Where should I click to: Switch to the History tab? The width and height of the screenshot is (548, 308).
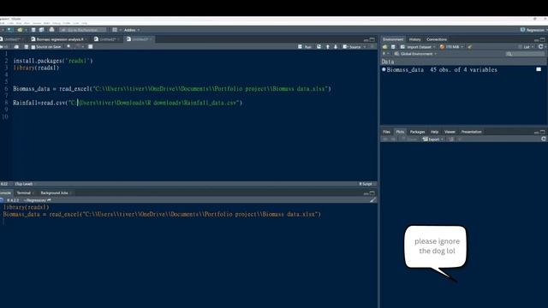[414, 39]
